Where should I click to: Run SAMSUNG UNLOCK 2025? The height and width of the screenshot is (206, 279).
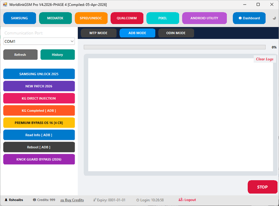39,74
